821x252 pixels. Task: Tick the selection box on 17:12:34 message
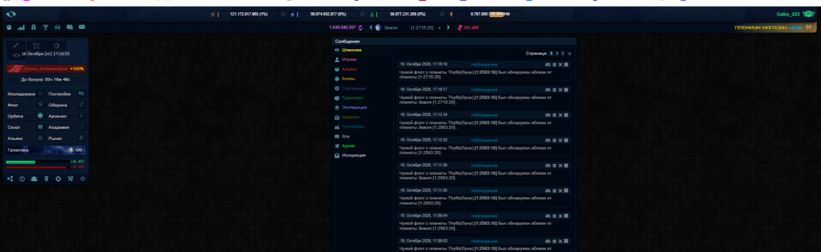tap(566, 115)
